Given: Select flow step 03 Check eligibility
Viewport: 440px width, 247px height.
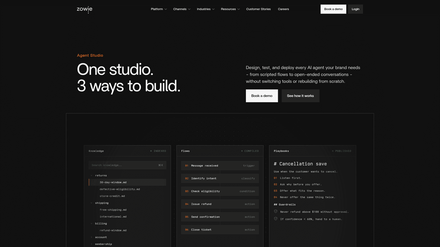Looking at the screenshot, I should (x=220, y=191).
